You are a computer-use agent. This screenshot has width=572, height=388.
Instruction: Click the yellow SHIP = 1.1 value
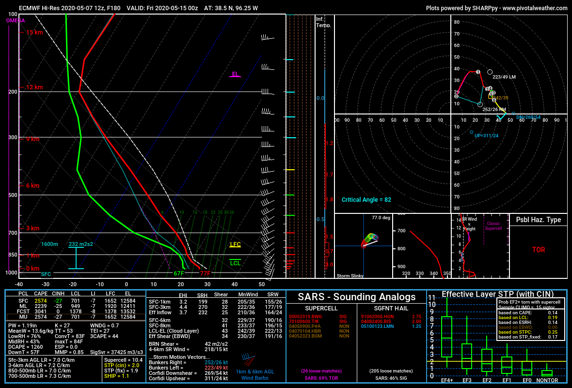116,376
